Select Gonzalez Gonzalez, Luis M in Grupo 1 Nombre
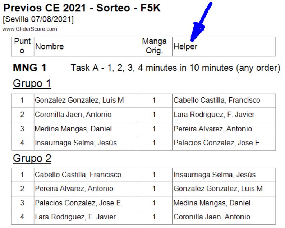Image resolution: width=285 pixels, height=228 pixels. click(79, 101)
